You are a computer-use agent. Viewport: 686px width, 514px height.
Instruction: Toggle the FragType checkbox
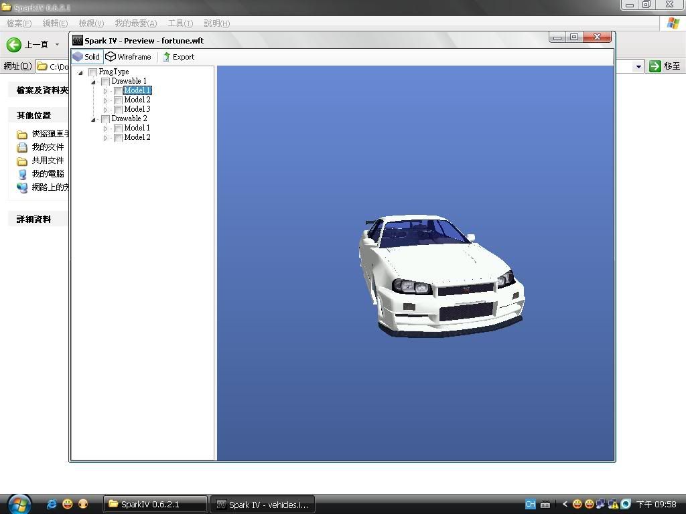(x=92, y=72)
